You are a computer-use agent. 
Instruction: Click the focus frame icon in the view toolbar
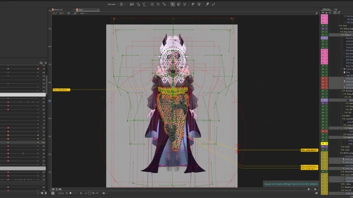click(69, 13)
